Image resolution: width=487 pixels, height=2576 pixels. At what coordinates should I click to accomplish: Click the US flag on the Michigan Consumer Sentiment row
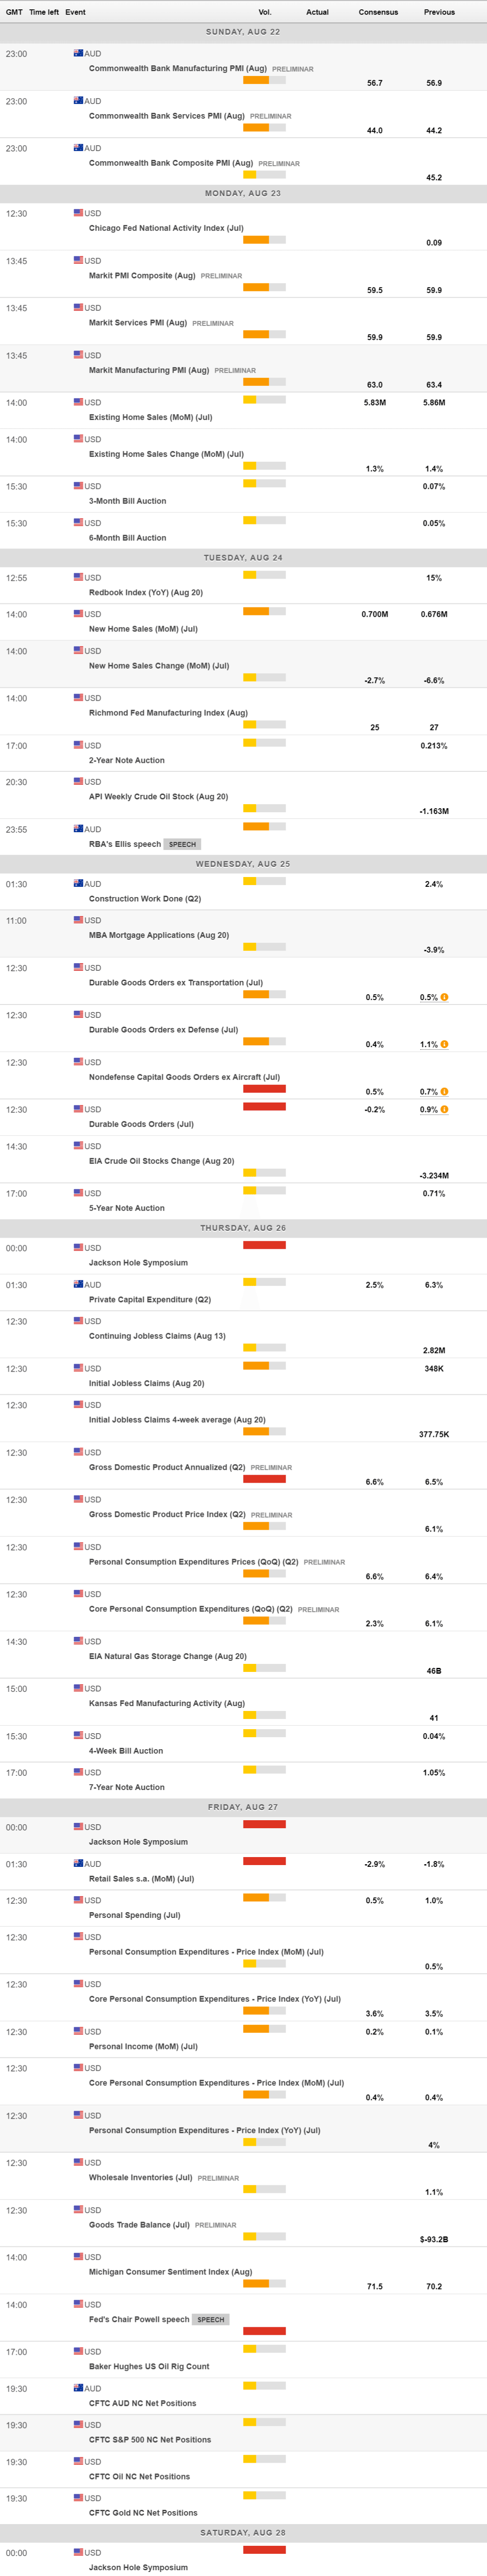(78, 2257)
